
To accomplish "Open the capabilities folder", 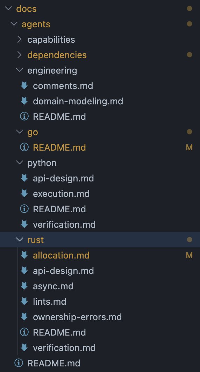I will point(51,40).
